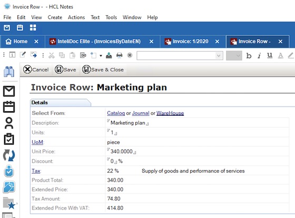Viewport: 295px width, 218px height.
Task: Click the stop circle-X toolbar icon
Action: tap(130, 55)
